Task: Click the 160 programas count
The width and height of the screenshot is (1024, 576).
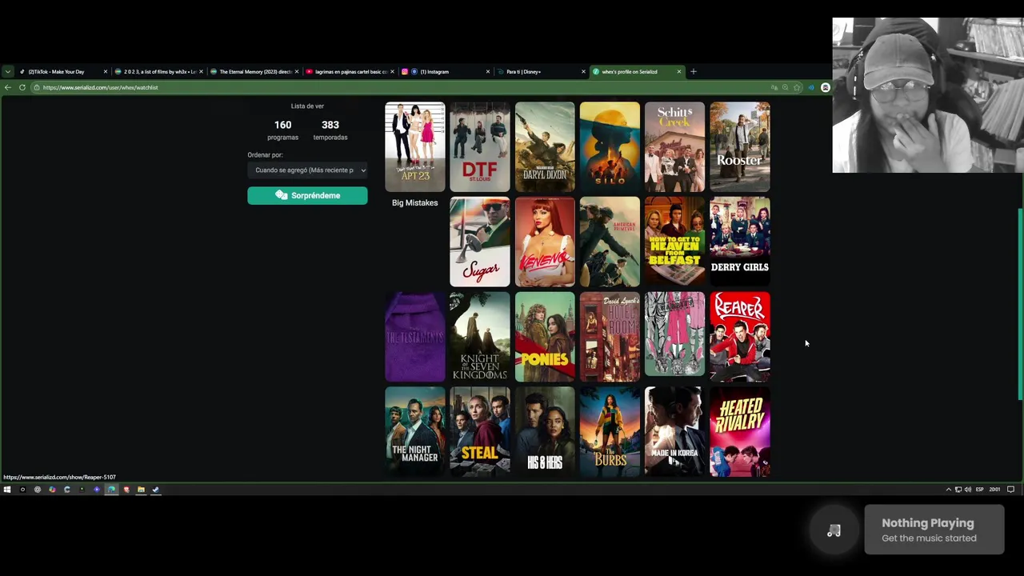Action: [x=282, y=130]
